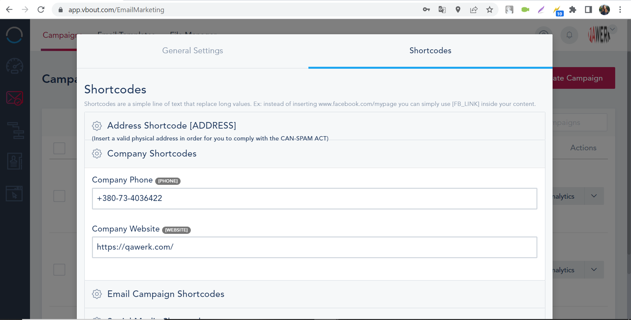
Task: Click the browser address bar URL
Action: [x=116, y=10]
